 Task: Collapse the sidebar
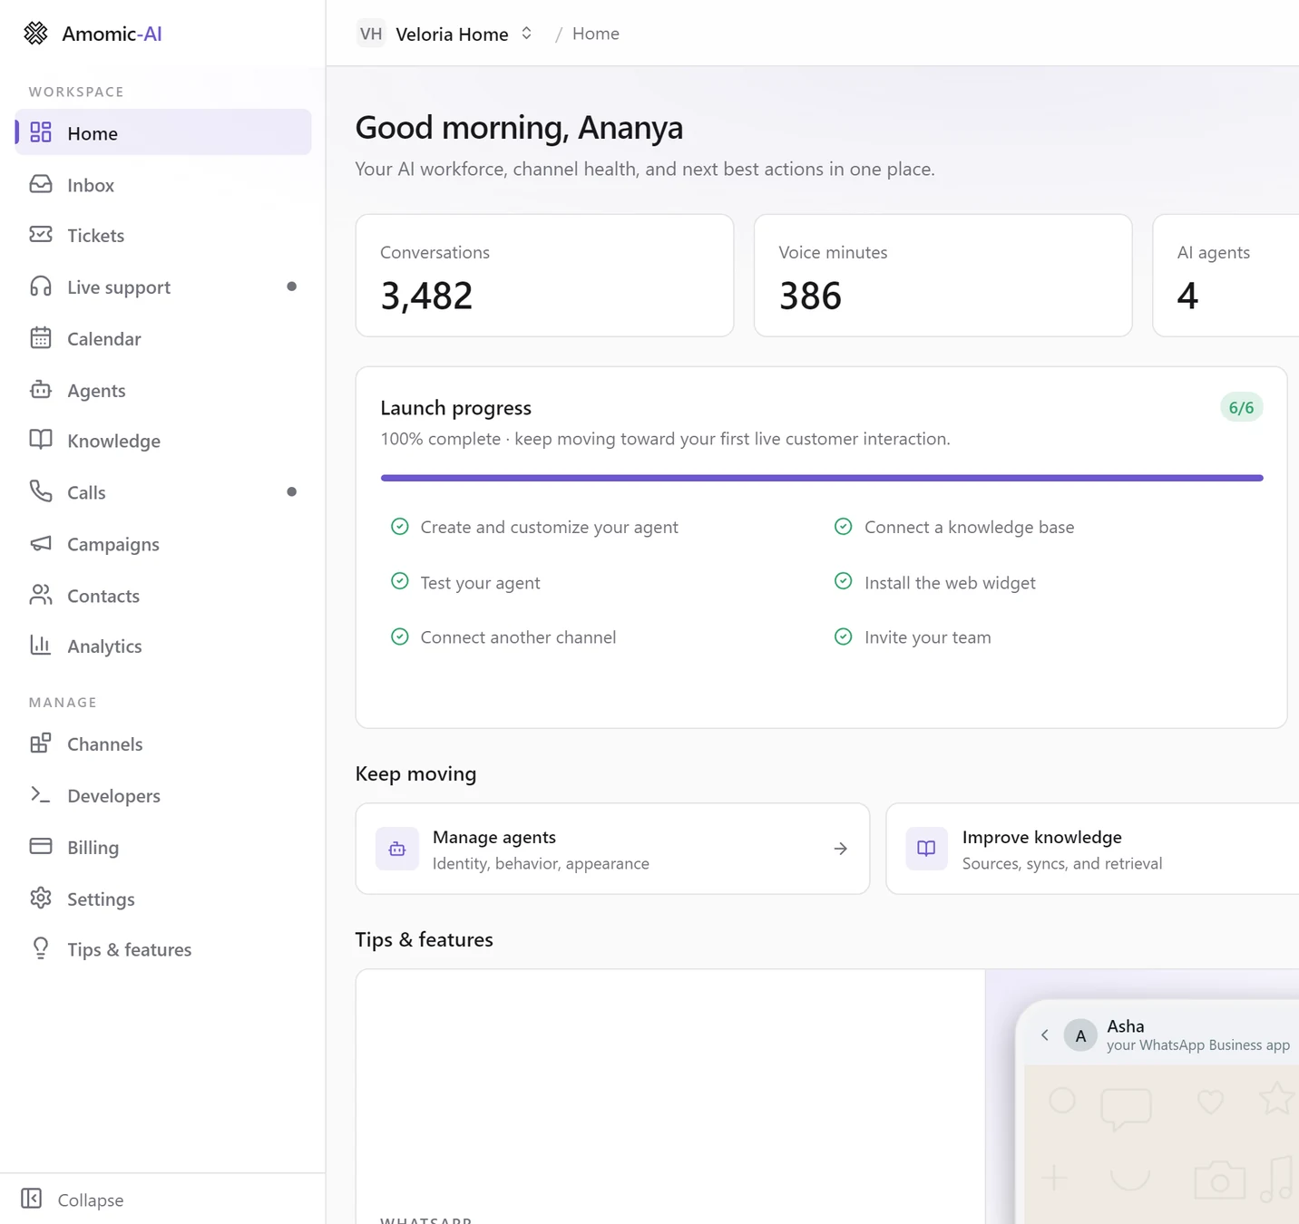coord(73,1200)
